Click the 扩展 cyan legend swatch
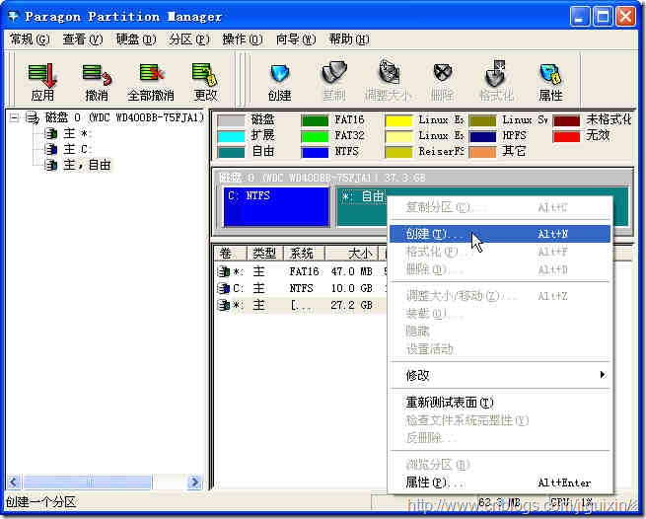Screen dimensions: 646x519 (231, 136)
